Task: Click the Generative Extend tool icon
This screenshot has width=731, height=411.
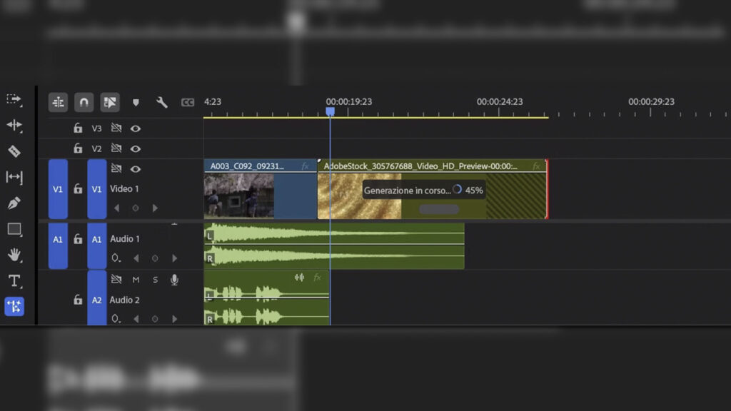Action: 14,307
